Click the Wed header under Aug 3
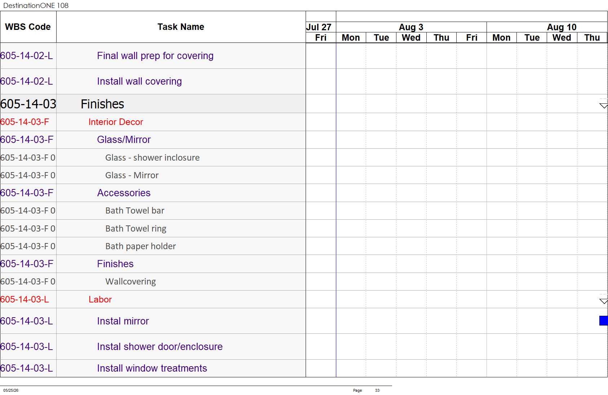Image resolution: width=608 pixels, height=395 pixels. 411,38
